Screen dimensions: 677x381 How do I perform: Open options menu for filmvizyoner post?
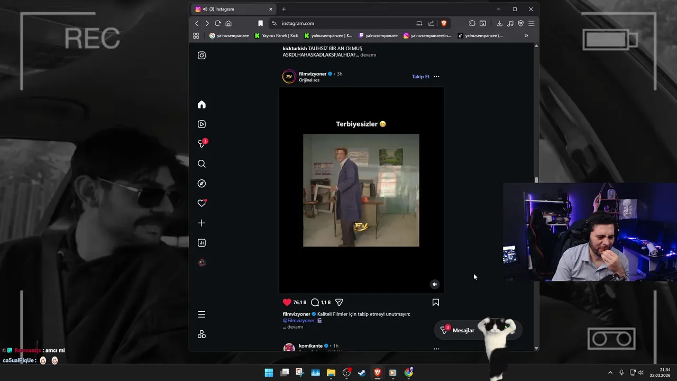pos(436,77)
